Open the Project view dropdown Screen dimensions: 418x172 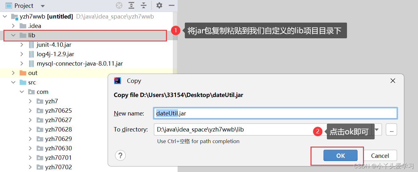point(43,6)
